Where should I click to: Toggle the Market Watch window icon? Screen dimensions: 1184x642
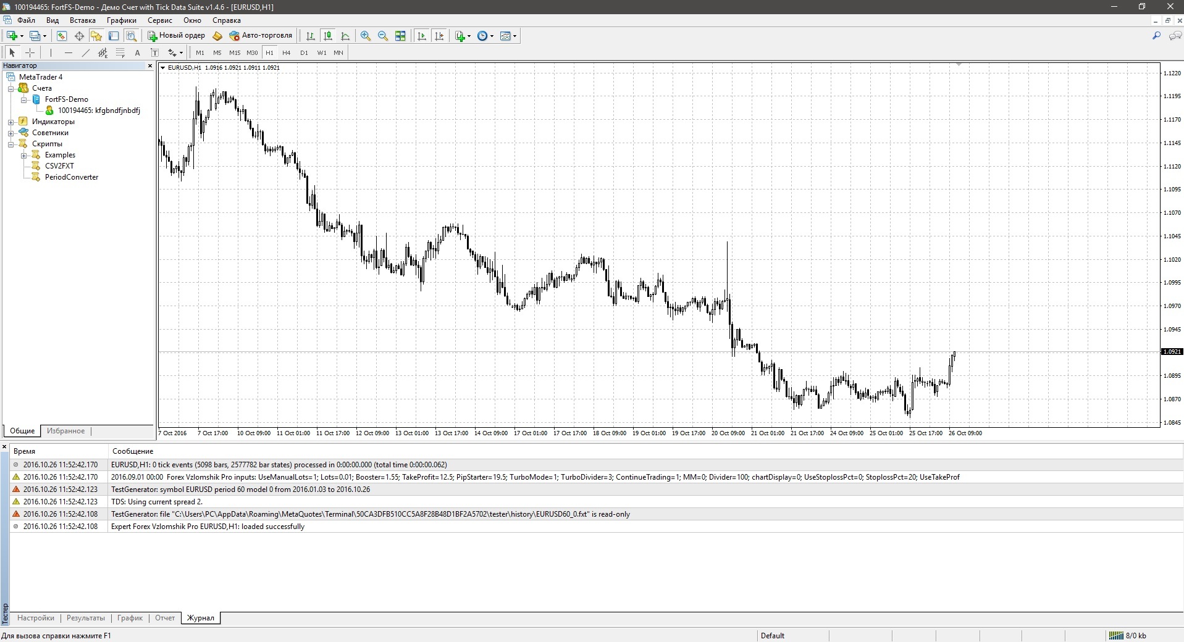(62, 36)
